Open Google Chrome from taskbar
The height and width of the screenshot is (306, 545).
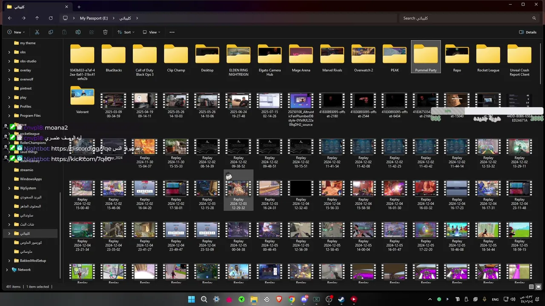tap(292, 299)
